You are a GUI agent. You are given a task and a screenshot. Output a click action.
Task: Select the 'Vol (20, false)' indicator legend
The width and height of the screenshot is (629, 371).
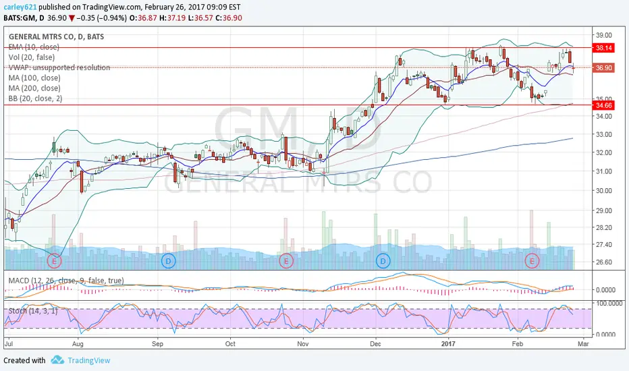[32, 57]
